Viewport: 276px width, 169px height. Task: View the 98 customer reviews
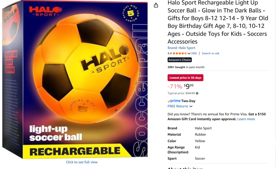194,53
